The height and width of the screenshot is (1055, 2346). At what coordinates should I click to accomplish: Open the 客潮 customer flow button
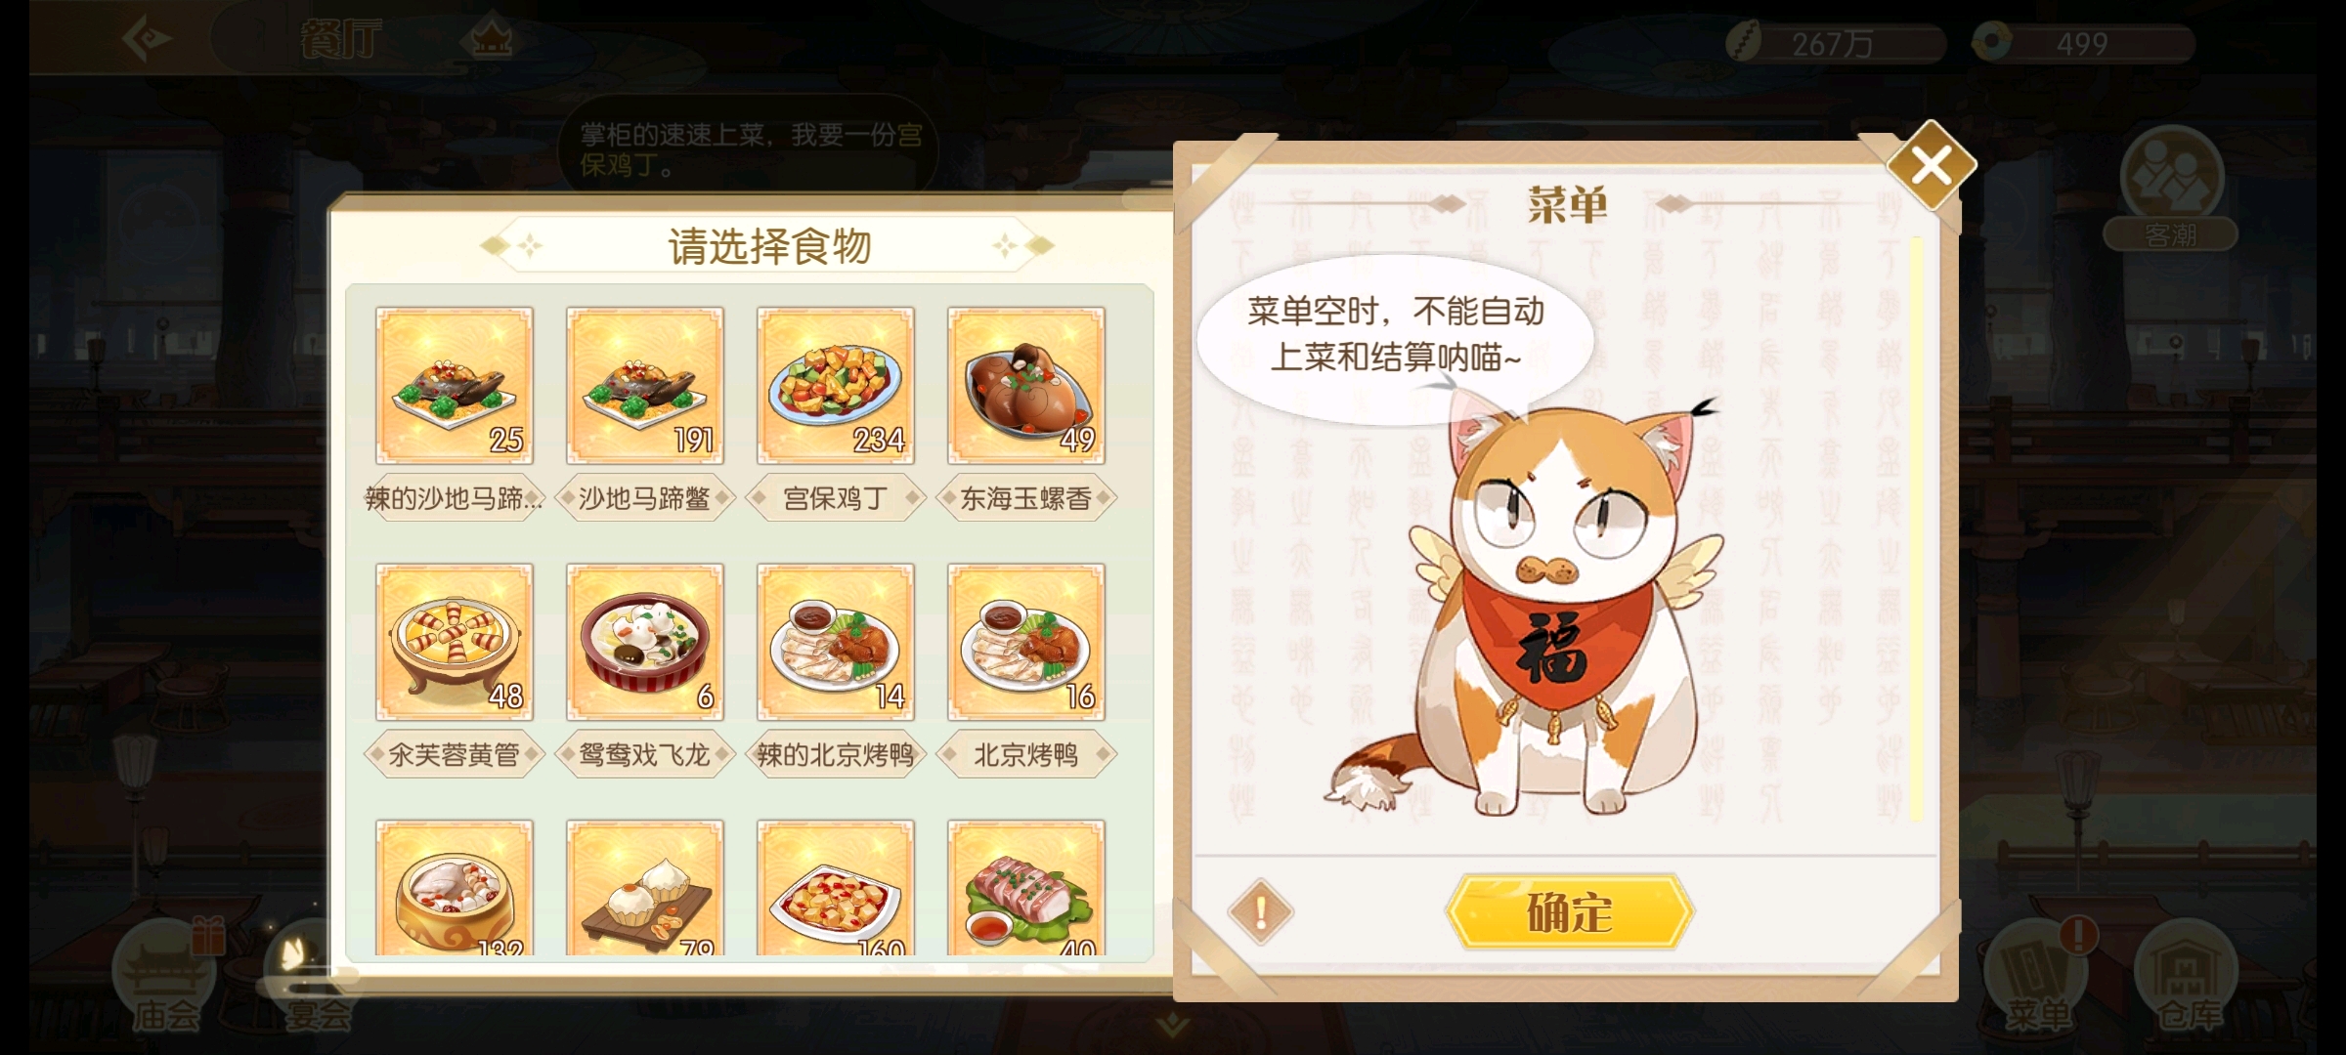click(x=2171, y=189)
